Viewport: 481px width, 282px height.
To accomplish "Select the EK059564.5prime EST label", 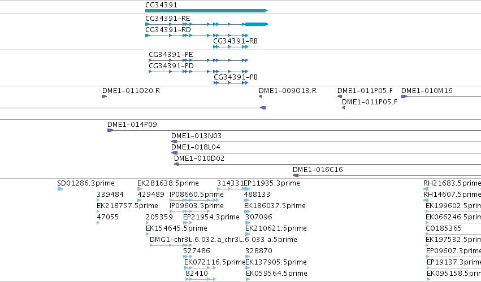I will pyautogui.click(x=277, y=274).
